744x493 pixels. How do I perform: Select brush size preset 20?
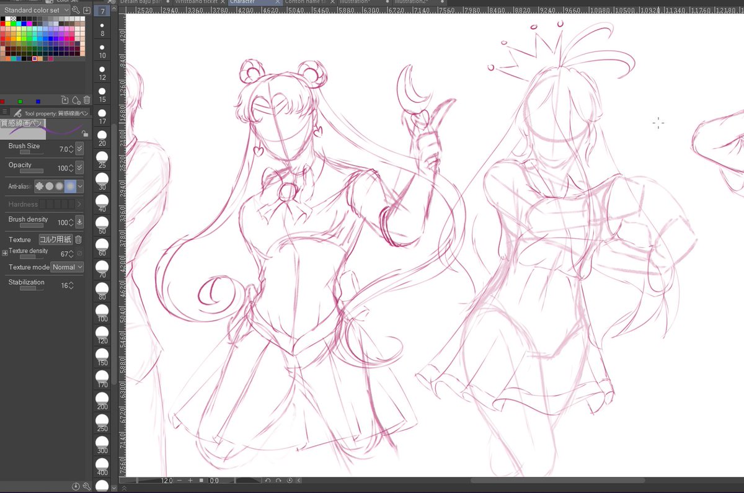(102, 138)
